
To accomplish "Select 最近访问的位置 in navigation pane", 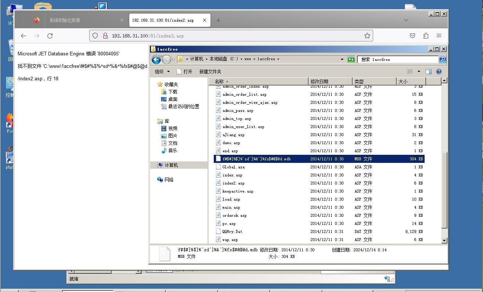I will [x=180, y=106].
